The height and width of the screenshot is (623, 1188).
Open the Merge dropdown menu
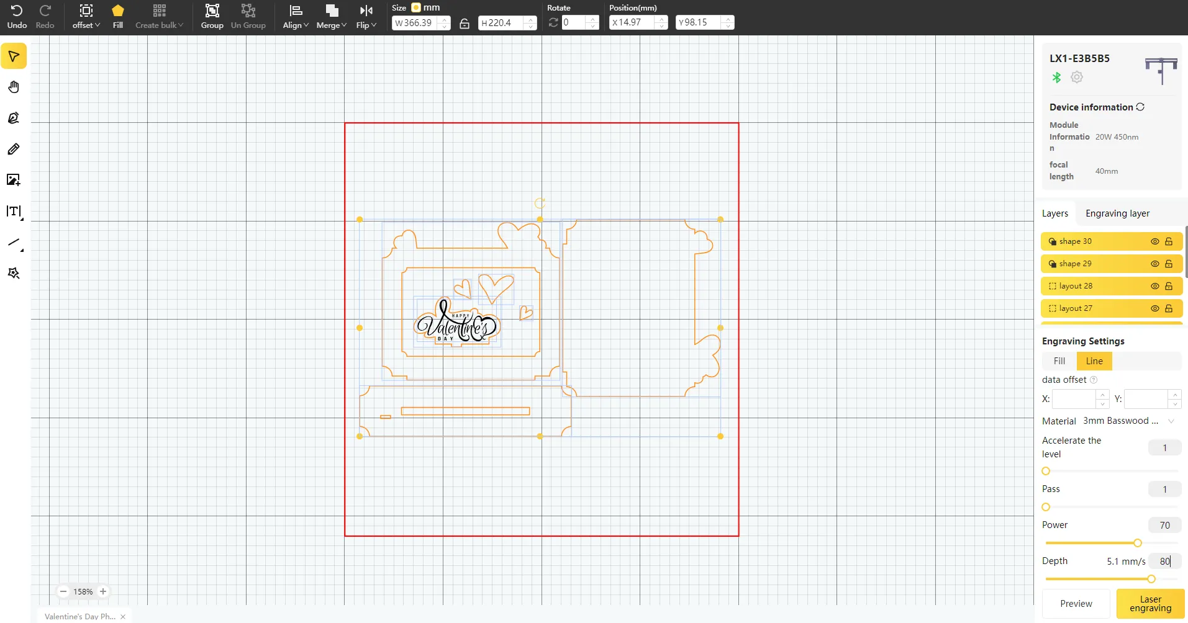coord(332,16)
